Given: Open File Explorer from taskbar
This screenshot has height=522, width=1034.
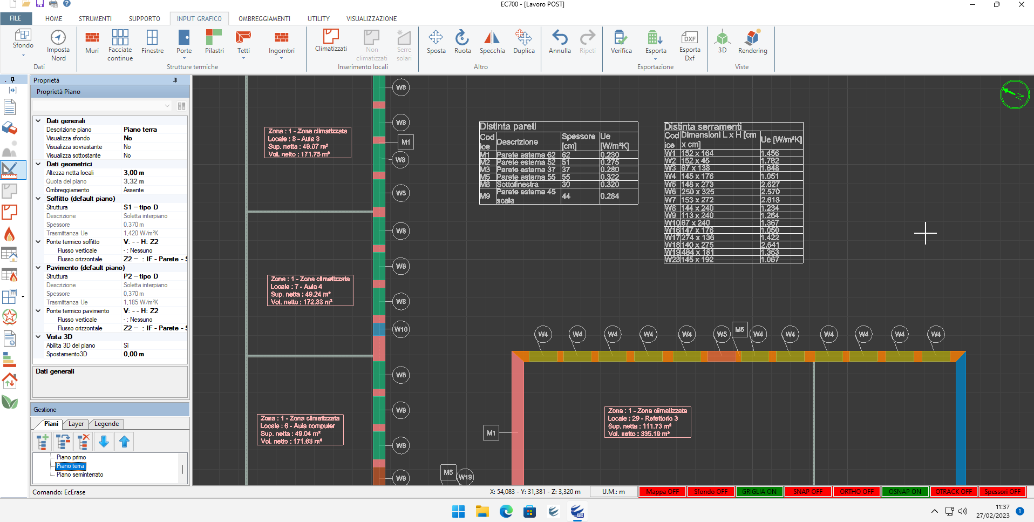Looking at the screenshot, I should [x=482, y=511].
